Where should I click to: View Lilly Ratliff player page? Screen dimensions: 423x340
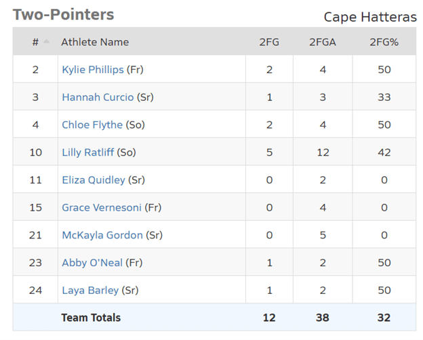[x=88, y=152]
